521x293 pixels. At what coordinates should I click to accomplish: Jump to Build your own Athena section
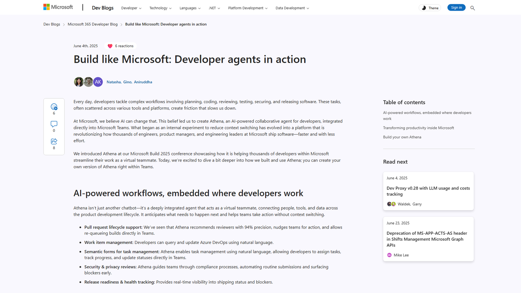click(x=402, y=137)
